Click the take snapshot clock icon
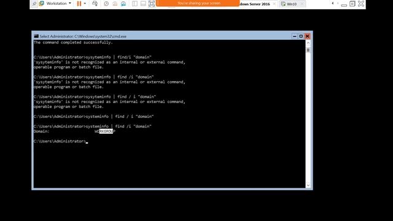The image size is (393, 221). 106,4
